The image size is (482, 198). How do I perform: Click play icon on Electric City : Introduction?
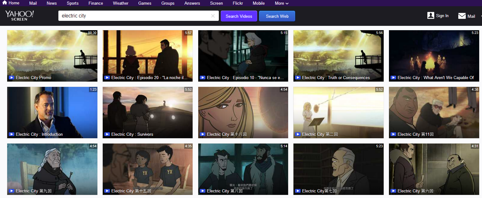point(12,134)
